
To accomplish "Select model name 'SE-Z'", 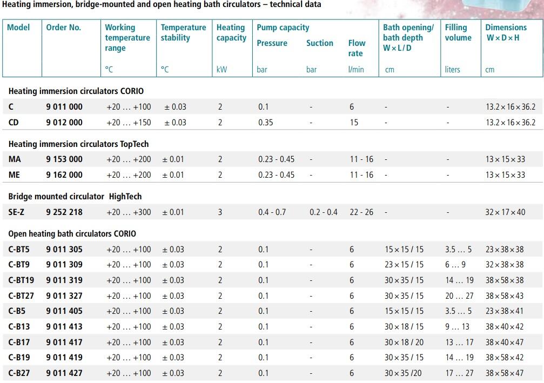I will 16,212.
